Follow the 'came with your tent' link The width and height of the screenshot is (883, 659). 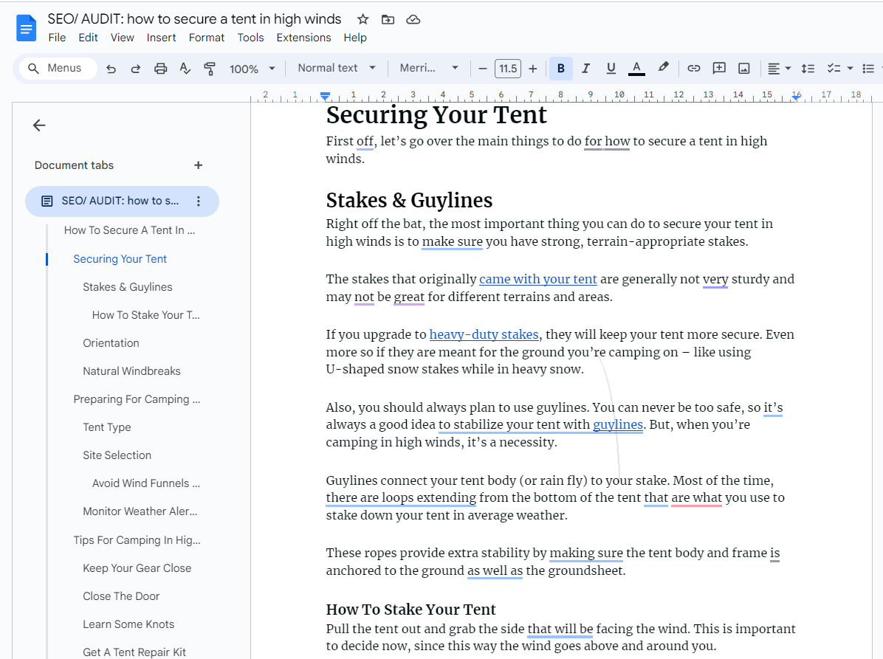tap(537, 279)
